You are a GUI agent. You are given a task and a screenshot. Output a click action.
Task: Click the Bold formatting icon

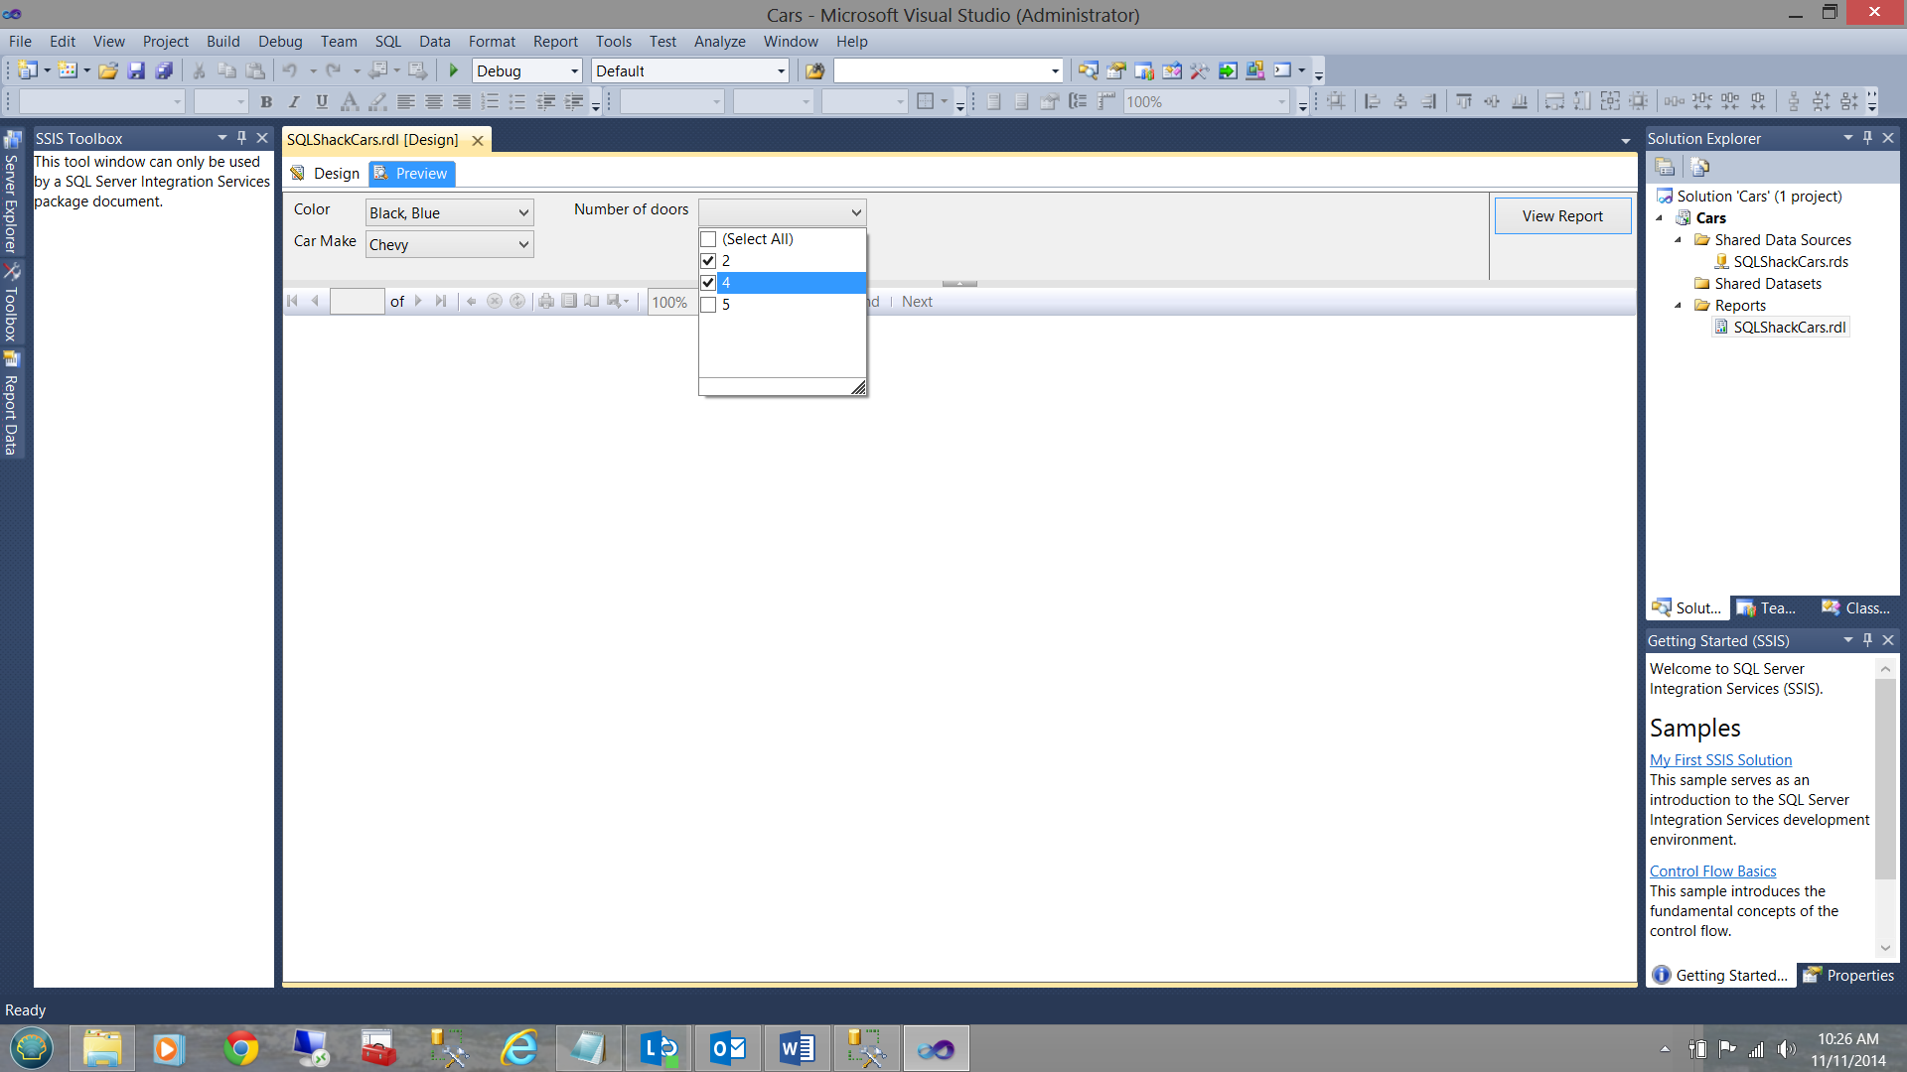tap(266, 101)
